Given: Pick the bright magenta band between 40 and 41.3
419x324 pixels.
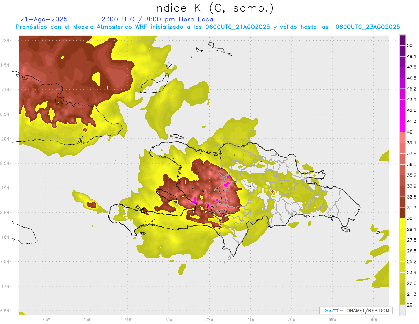Looking at the screenshot, I should click(403, 127).
